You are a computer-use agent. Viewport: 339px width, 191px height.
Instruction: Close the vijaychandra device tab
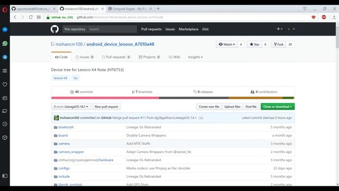point(54,9)
